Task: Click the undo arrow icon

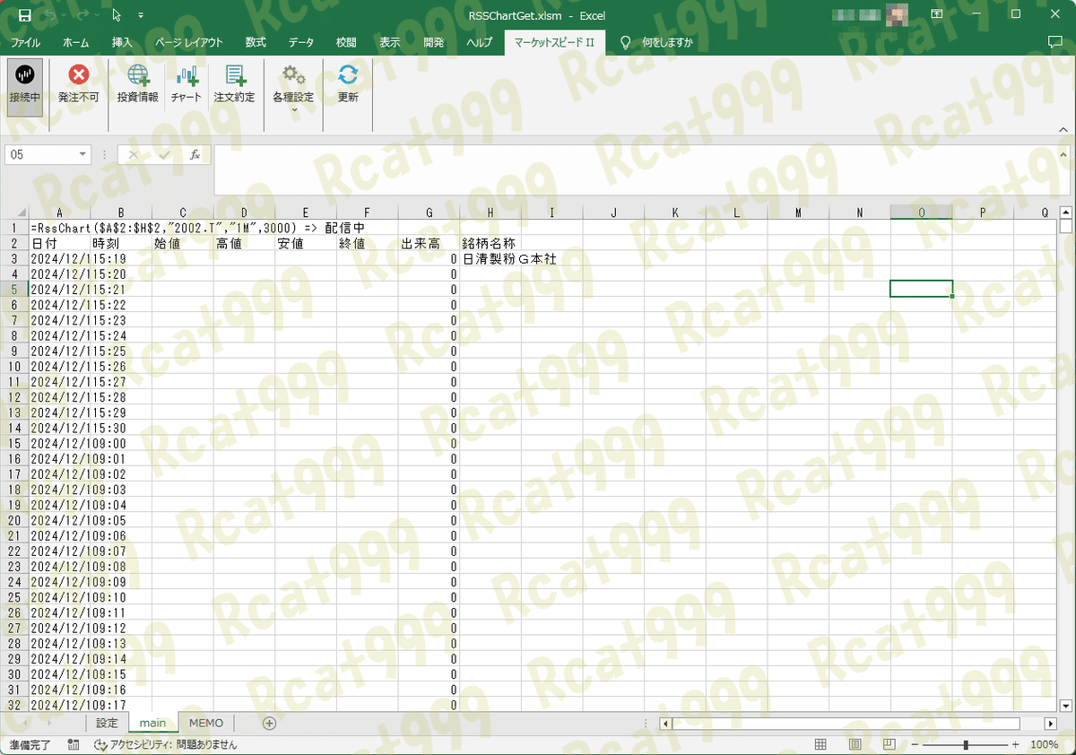Action: [52, 15]
